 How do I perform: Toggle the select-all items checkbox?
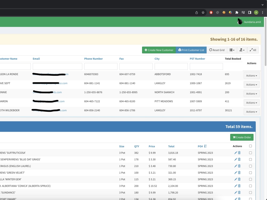(x=250, y=146)
